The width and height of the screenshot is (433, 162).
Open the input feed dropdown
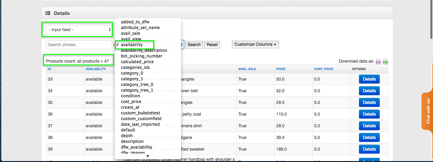[x=79, y=30]
